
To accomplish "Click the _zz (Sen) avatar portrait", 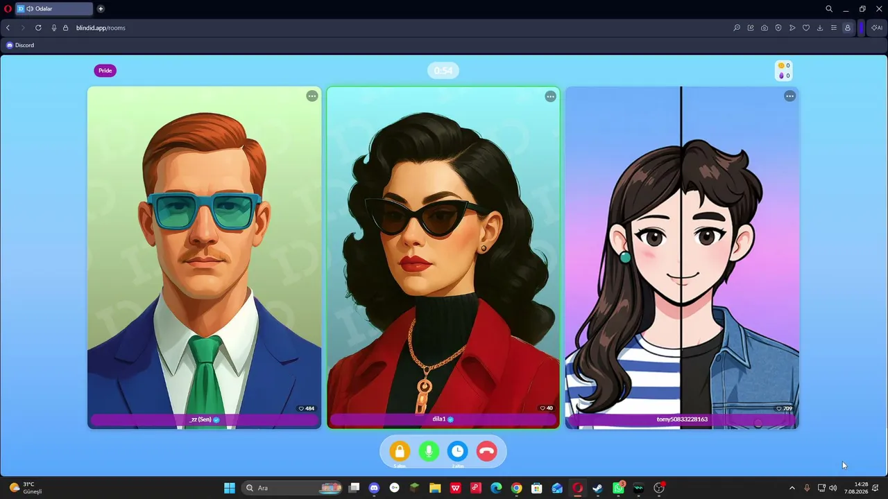I will point(205,257).
